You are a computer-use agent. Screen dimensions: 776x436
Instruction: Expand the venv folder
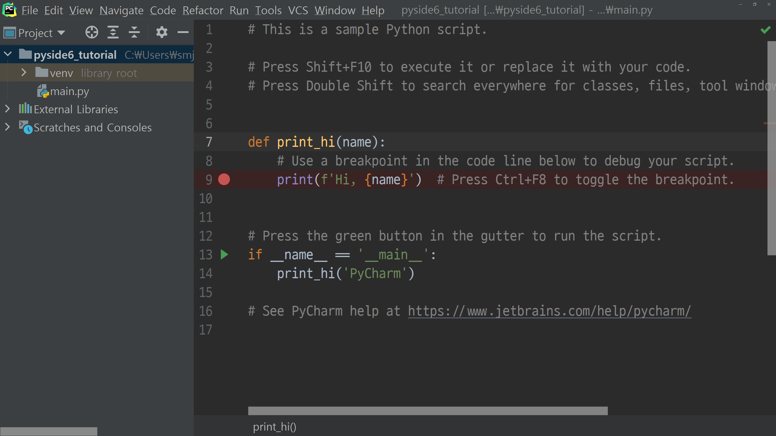[x=24, y=73]
